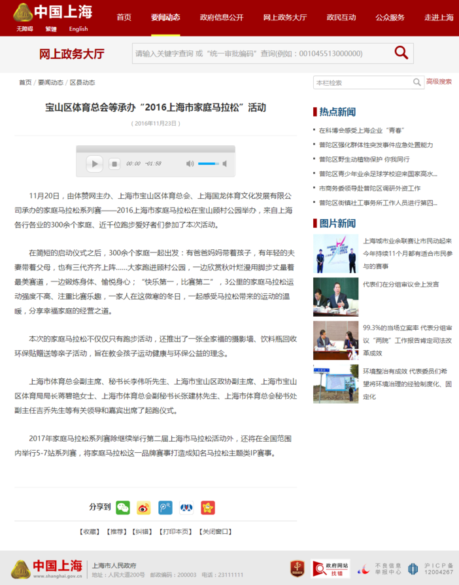Click the sidebar column search magnifier

416,82
